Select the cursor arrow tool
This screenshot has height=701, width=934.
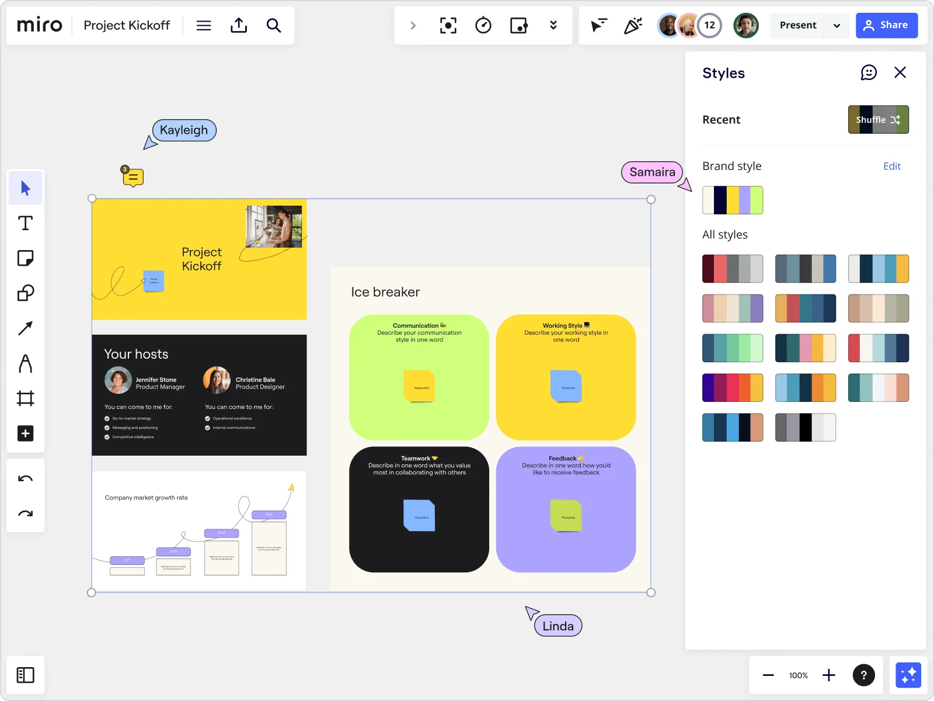(25, 188)
